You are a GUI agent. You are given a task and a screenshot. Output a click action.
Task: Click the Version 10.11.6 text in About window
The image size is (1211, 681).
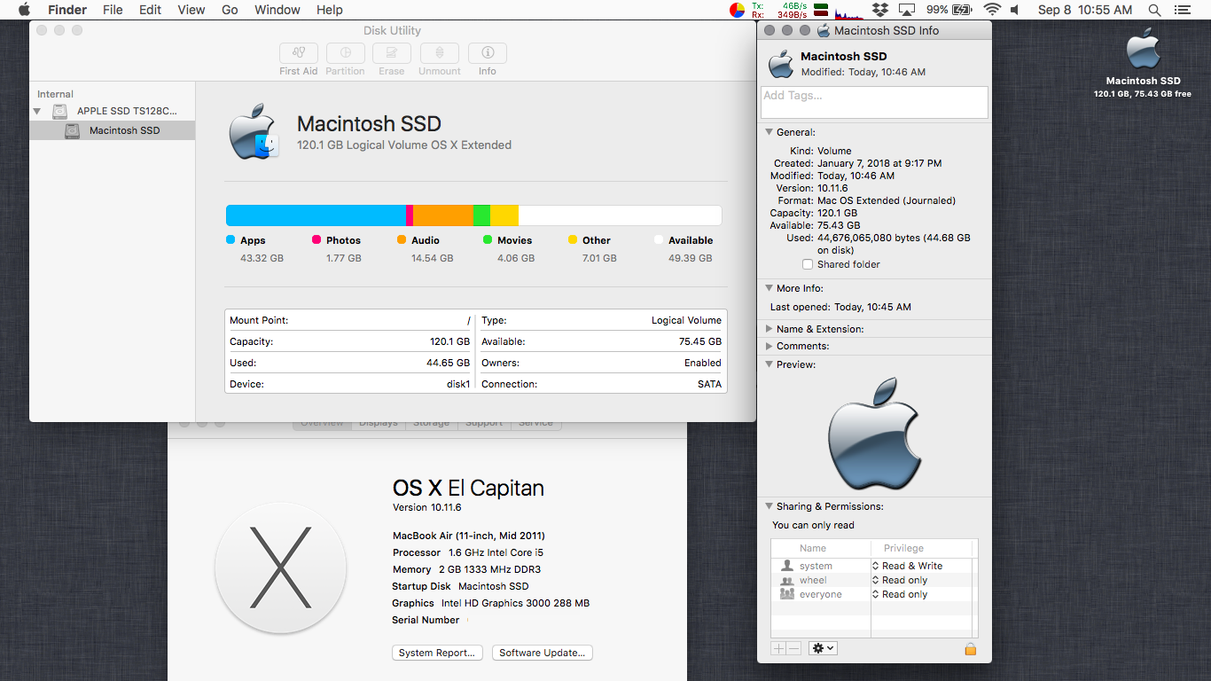click(427, 507)
